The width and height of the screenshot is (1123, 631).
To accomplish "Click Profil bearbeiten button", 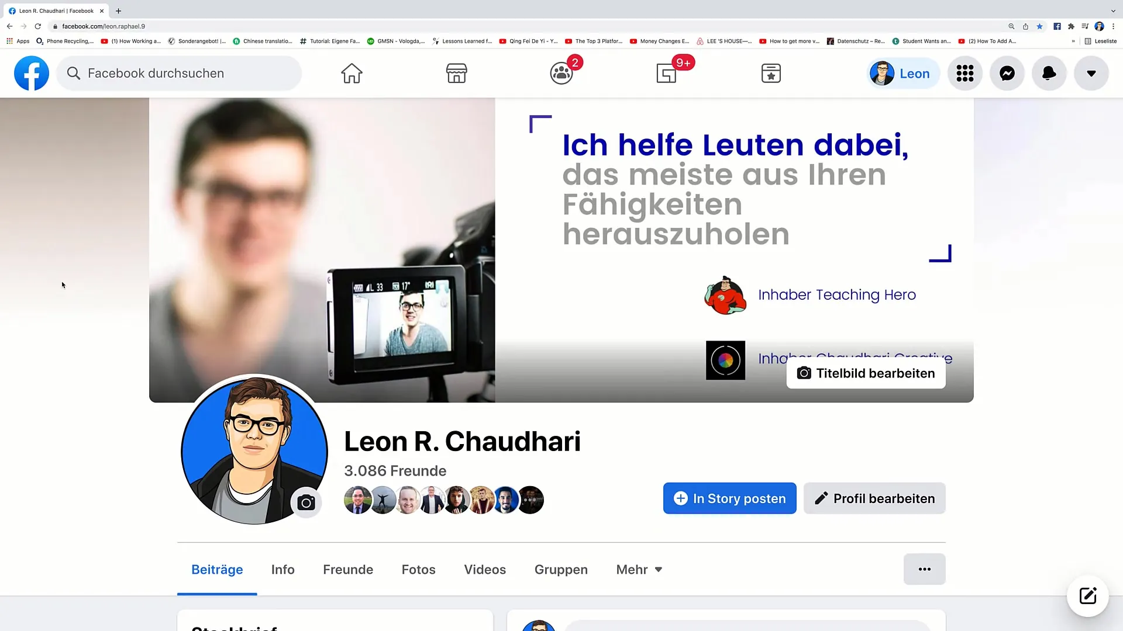I will (x=874, y=498).
